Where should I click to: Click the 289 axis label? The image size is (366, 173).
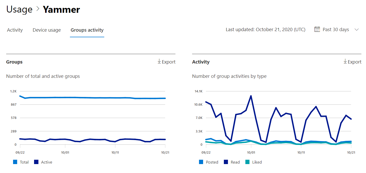pos(13,131)
